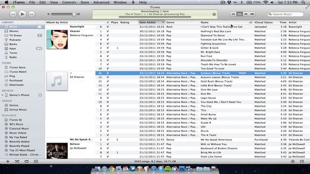Go to the iTunes Store
This screenshot has width=310, height=174.
(x=17, y=67)
